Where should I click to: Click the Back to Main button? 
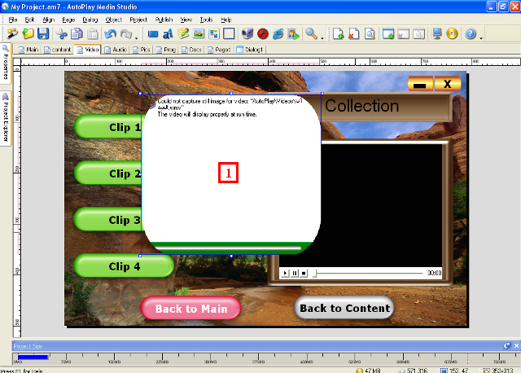pos(190,308)
